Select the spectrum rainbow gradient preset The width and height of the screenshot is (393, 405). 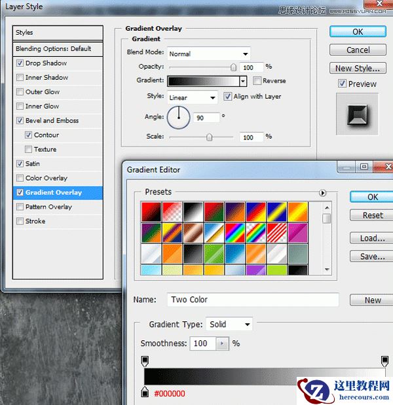coord(234,232)
